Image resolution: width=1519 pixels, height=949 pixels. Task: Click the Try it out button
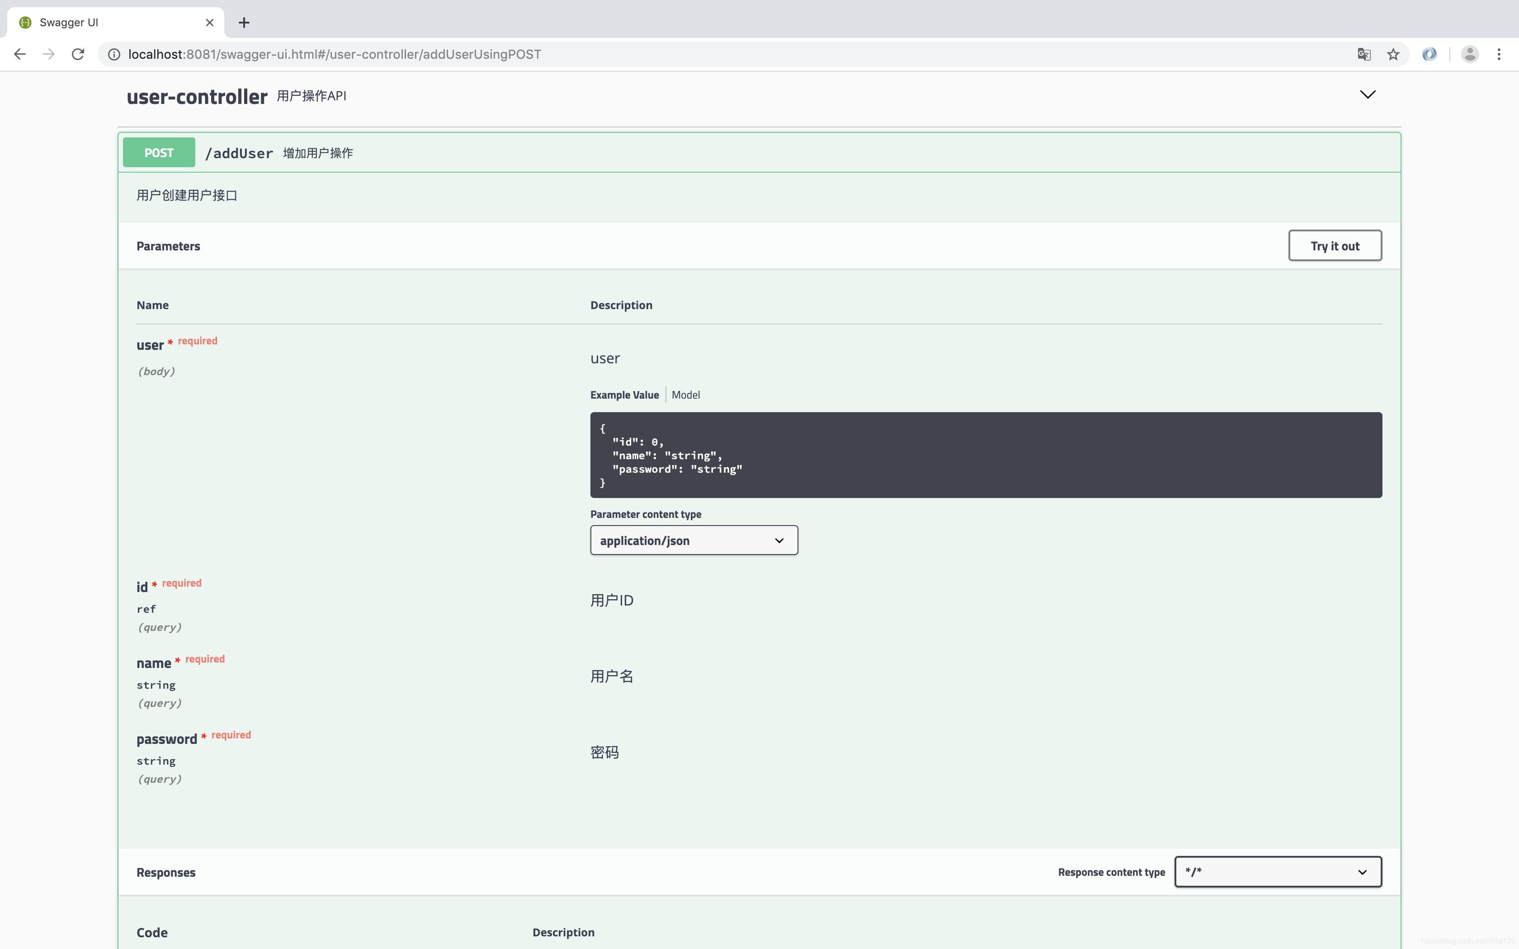point(1335,245)
